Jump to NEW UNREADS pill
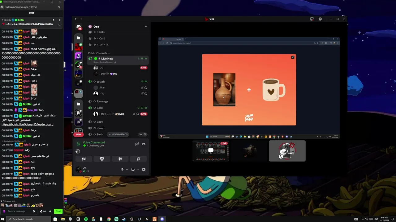The image size is (396, 222). pyautogui.click(x=118, y=134)
